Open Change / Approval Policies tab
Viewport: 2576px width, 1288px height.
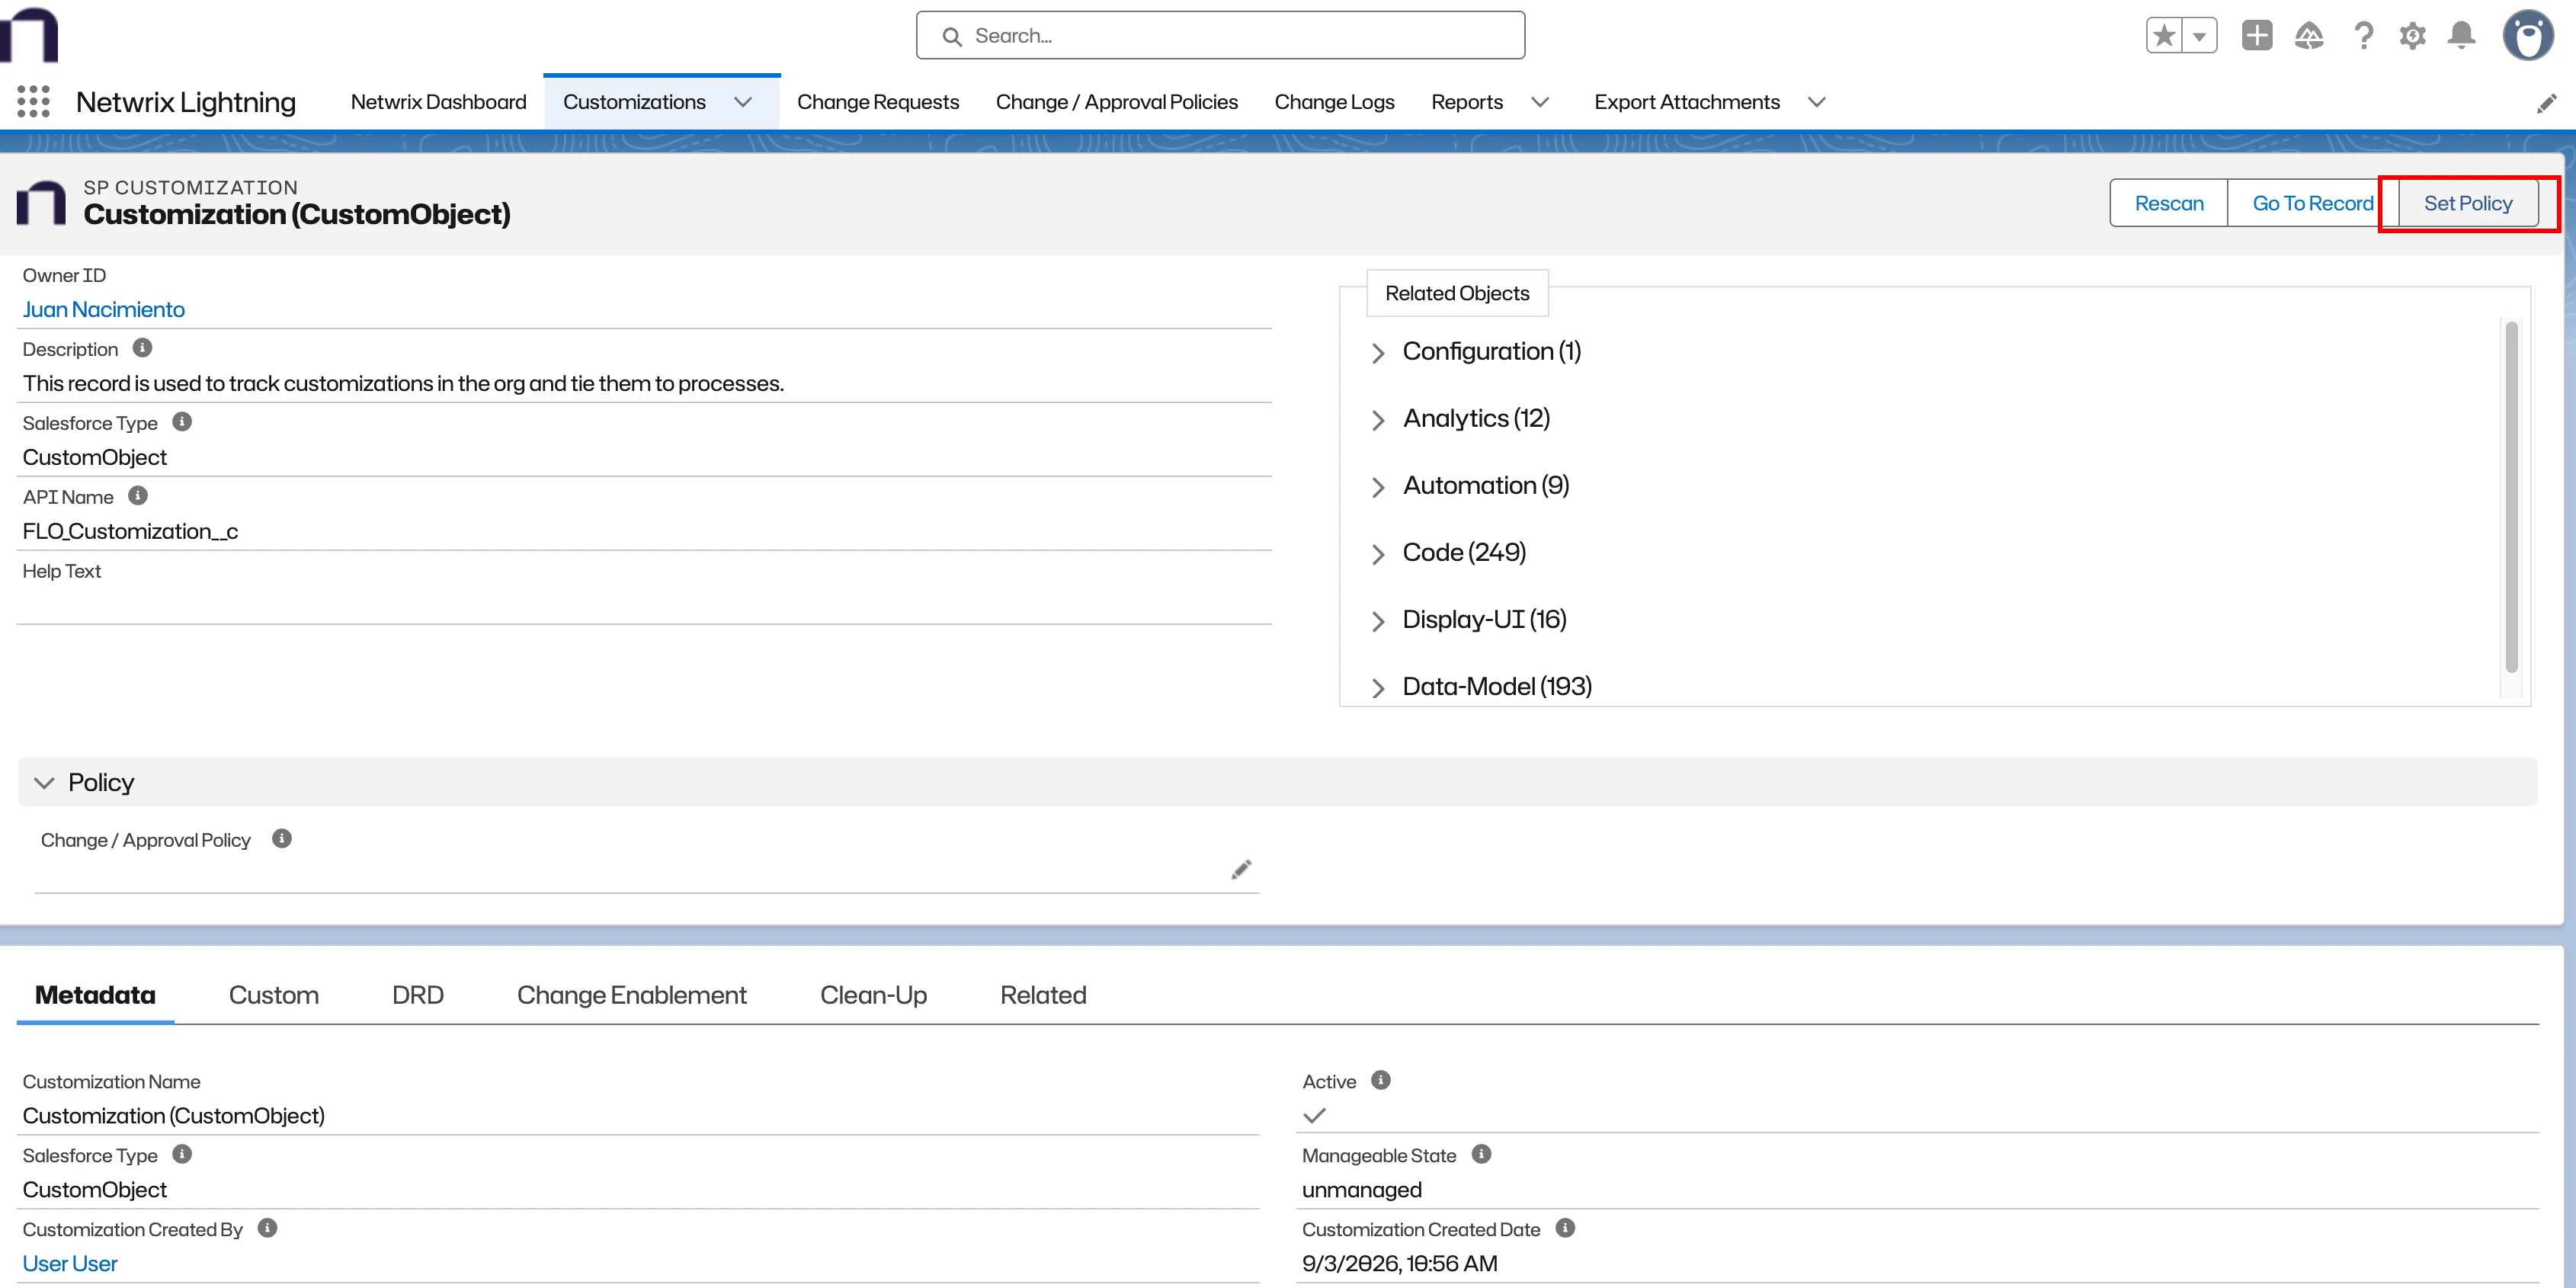tap(1117, 102)
